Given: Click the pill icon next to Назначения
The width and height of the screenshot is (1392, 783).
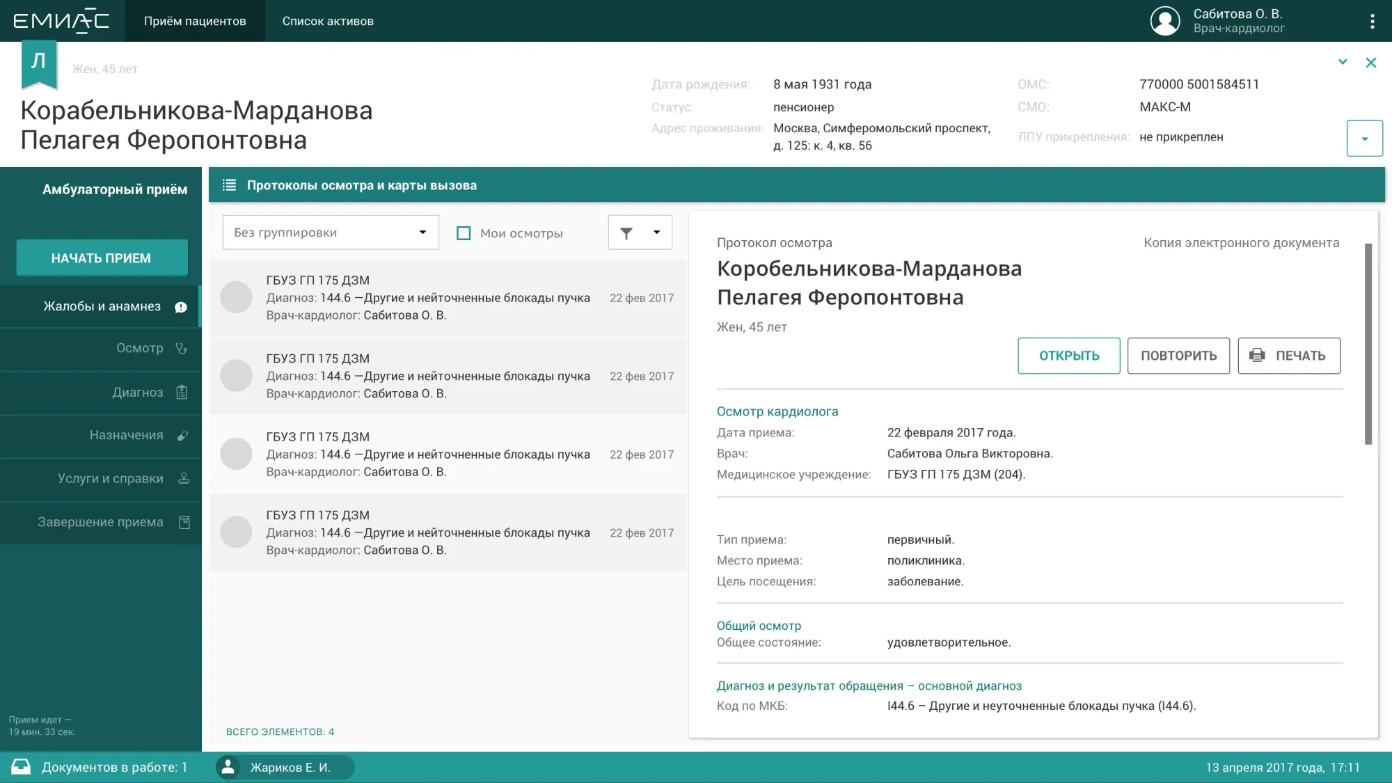Looking at the screenshot, I should (x=182, y=436).
